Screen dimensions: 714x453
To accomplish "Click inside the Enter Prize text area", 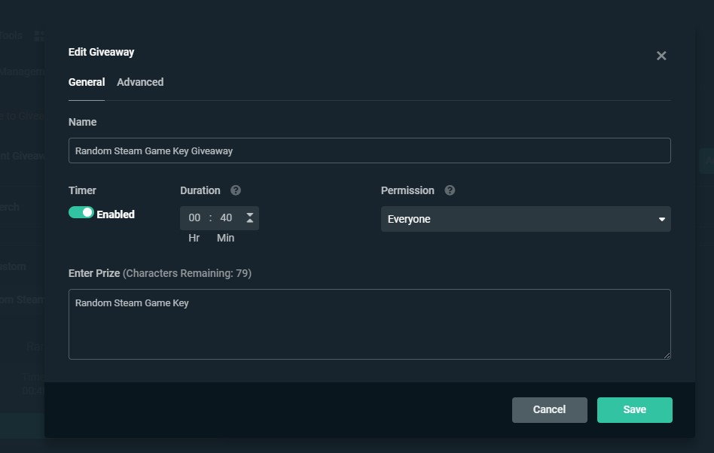I will (369, 324).
